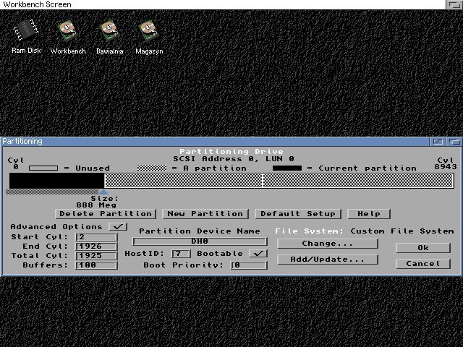Click the Workbench Screen title bar
Viewport: 463px width, 347px height.
tap(223, 4)
